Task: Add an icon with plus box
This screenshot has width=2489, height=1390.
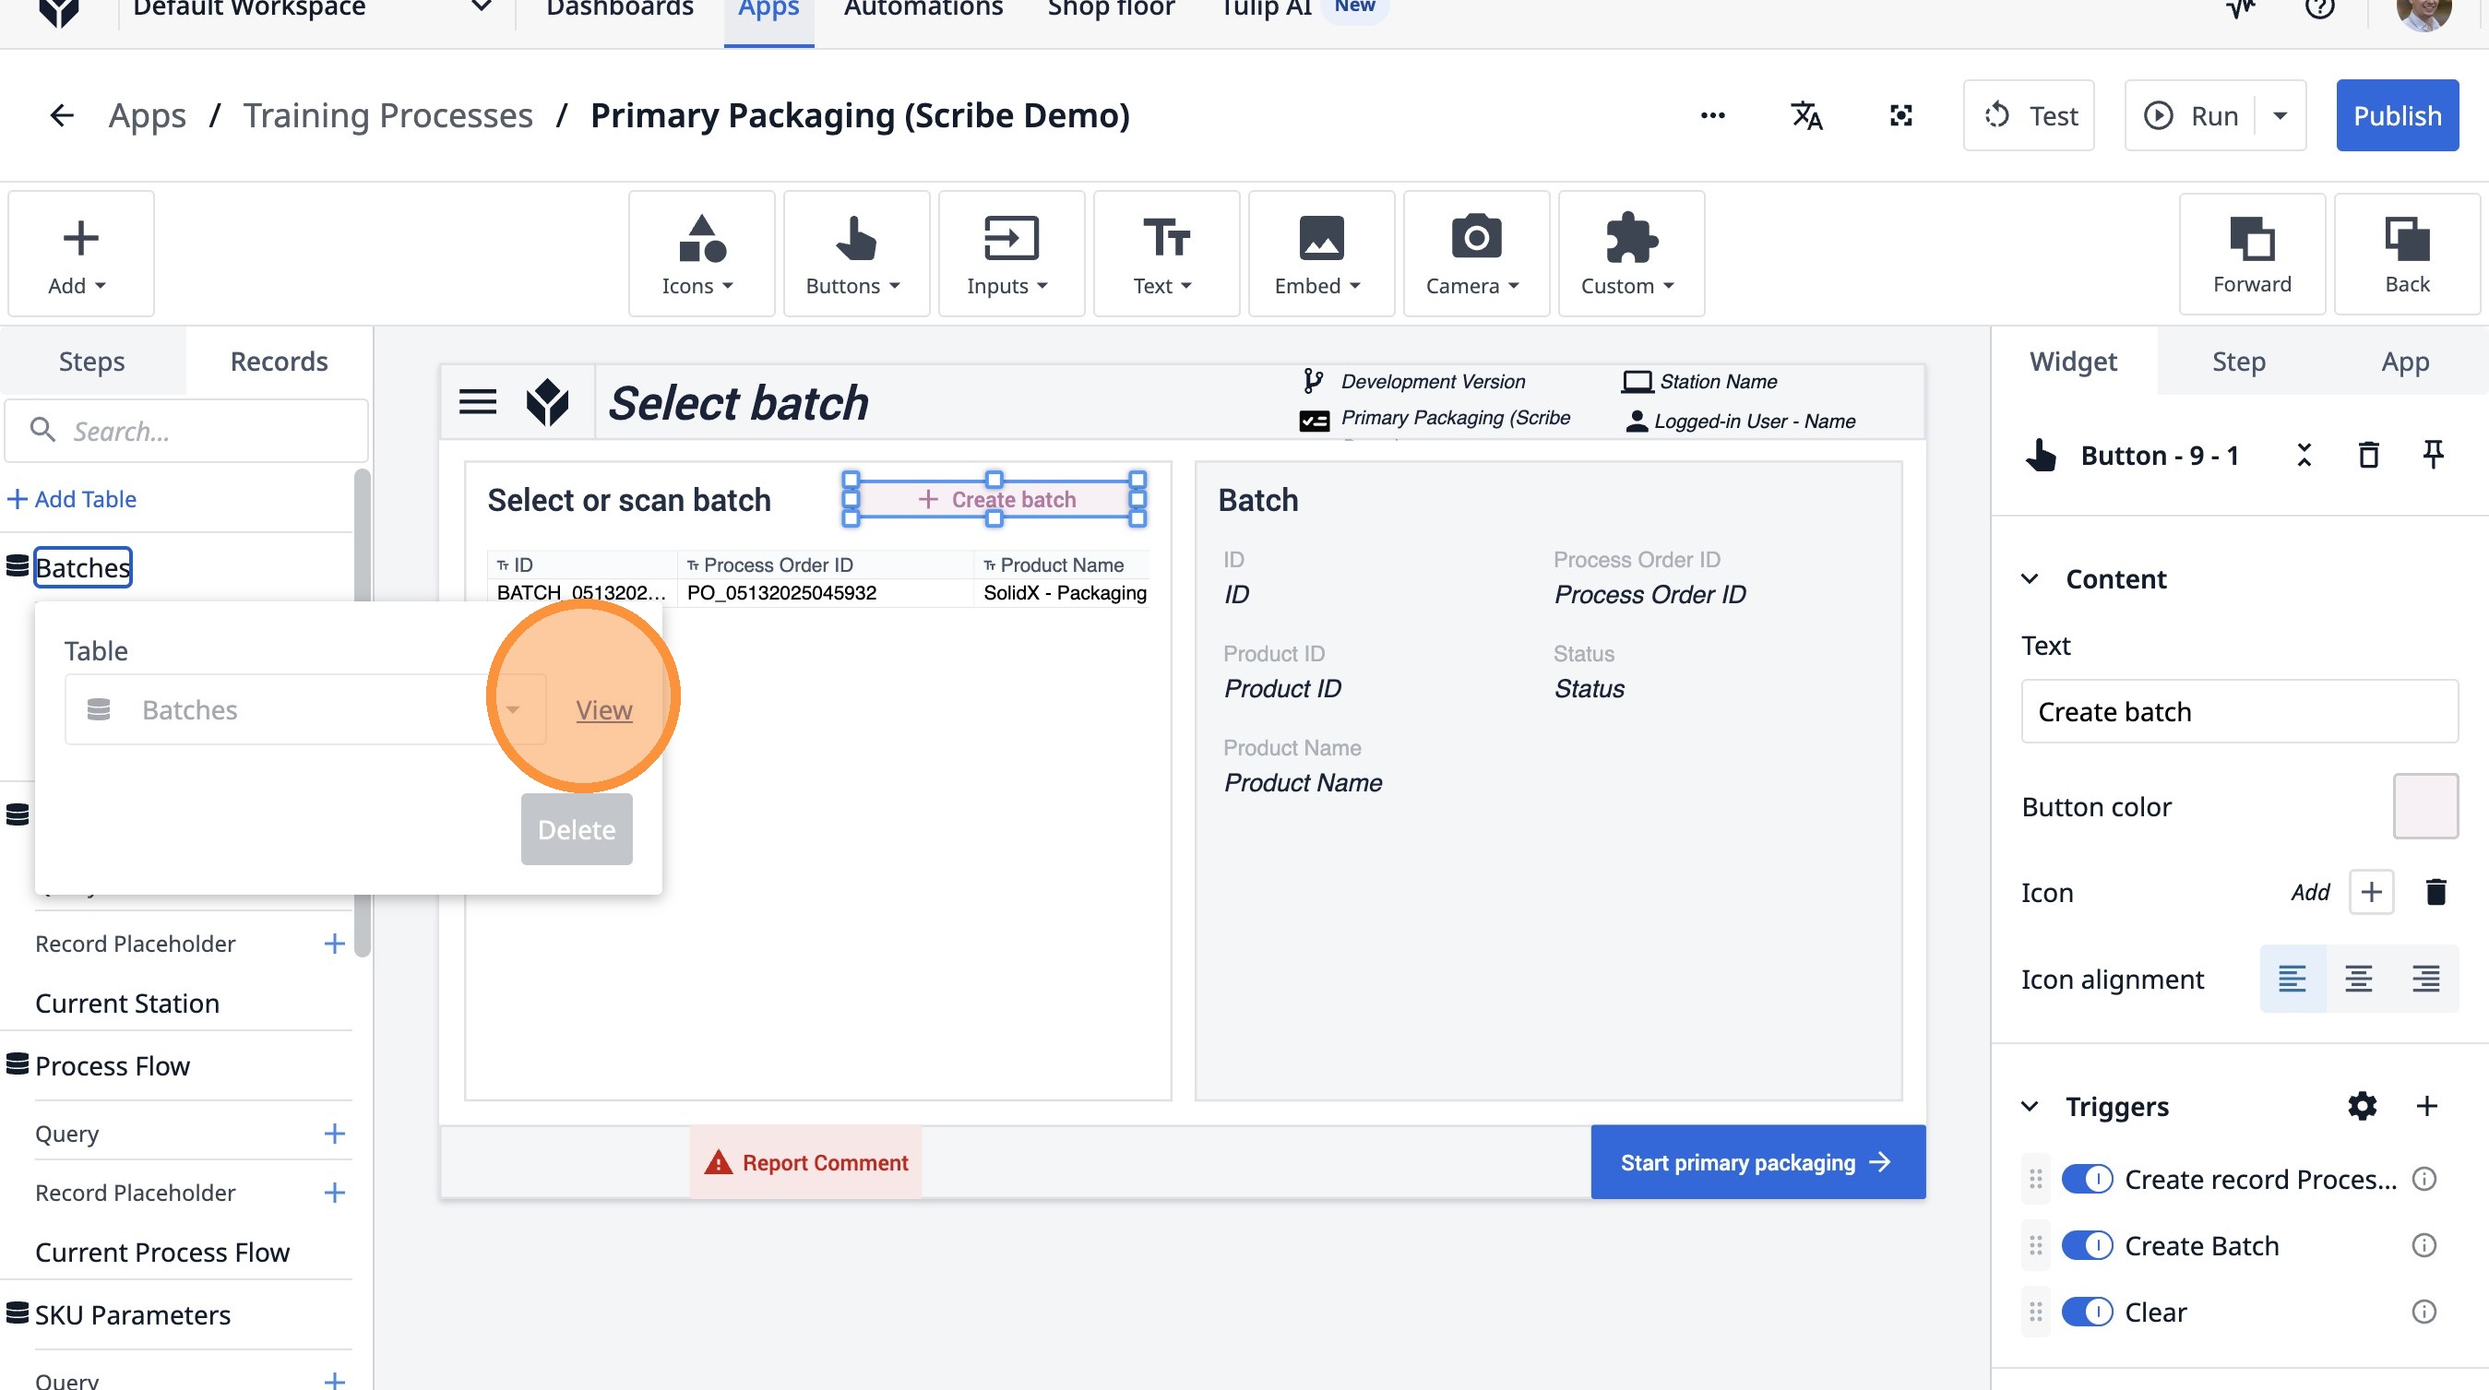Action: tap(2371, 892)
